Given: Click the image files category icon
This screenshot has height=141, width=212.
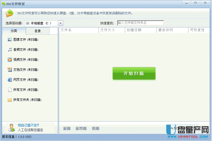Looking at the screenshot, I should pyautogui.click(x=9, y=40).
